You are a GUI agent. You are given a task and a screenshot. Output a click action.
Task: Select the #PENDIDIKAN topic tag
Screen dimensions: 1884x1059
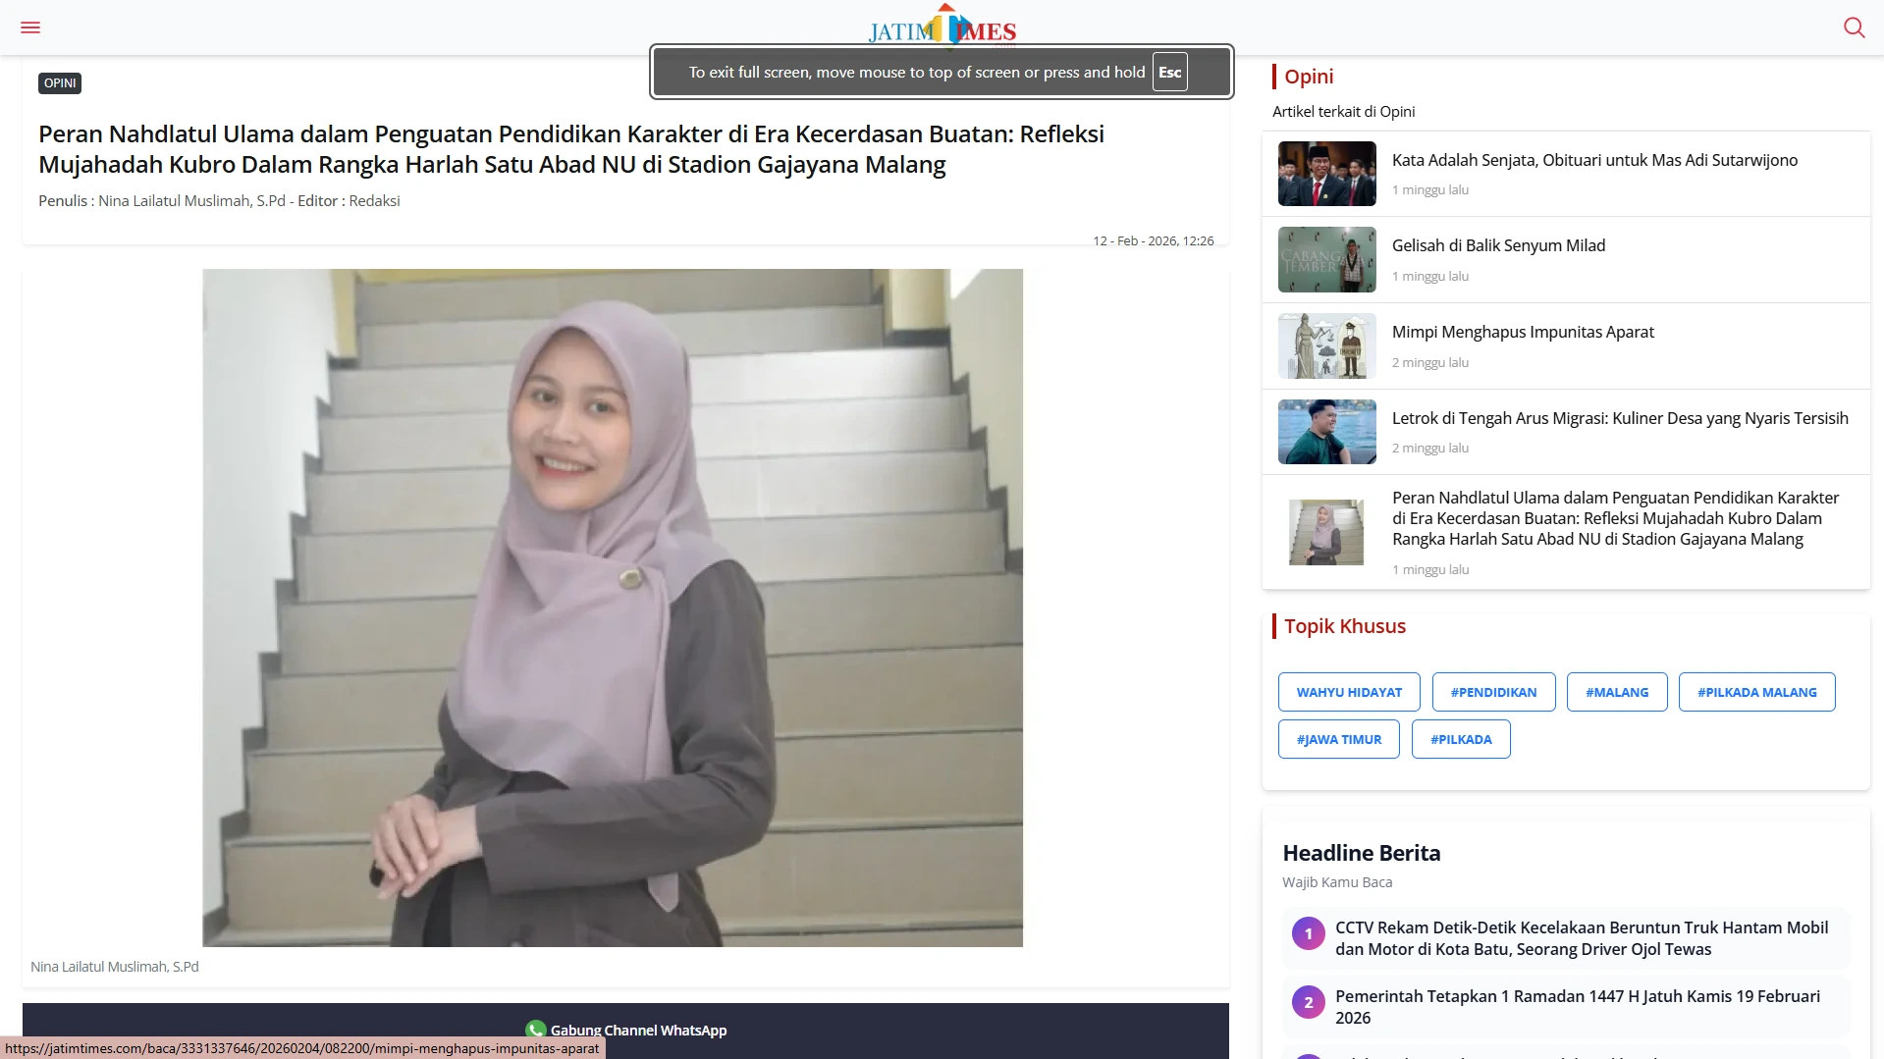pos(1492,691)
